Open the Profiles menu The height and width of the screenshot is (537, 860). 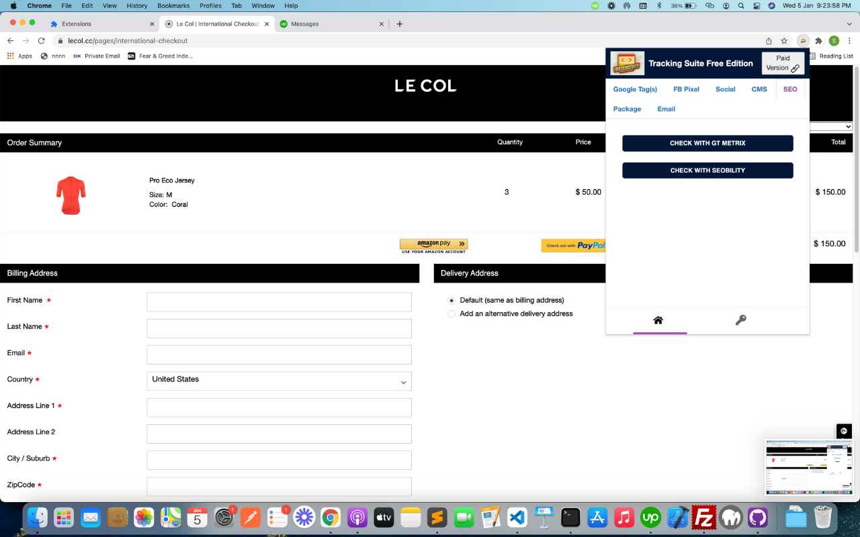coord(210,5)
